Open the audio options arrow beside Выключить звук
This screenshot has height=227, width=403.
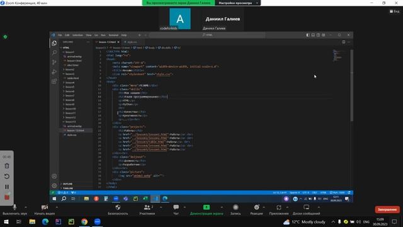pyautogui.click(x=26, y=207)
